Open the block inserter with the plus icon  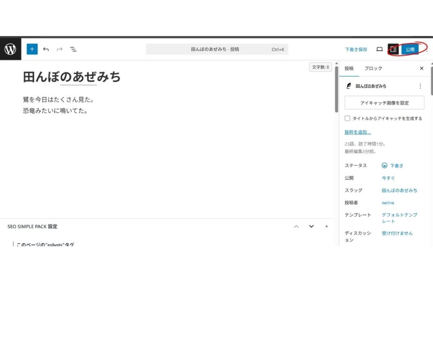pos(32,49)
